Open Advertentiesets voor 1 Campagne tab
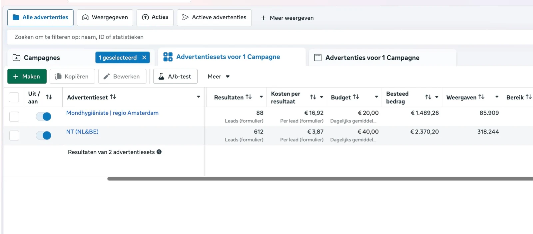The width and height of the screenshot is (533, 234). (x=232, y=57)
